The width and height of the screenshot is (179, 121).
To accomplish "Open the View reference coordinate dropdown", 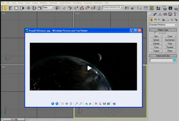I will point(48,7).
